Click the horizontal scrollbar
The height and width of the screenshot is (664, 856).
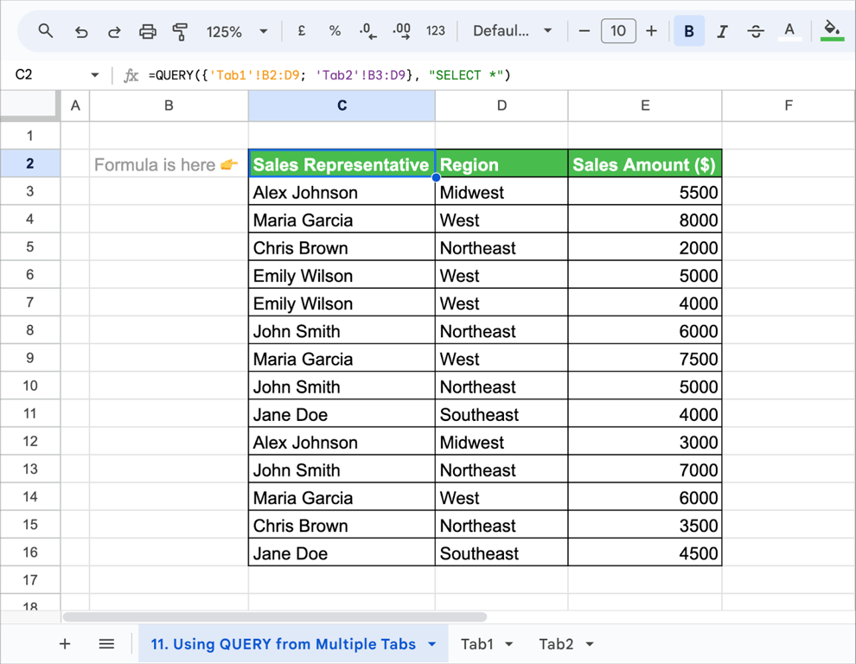[275, 617]
